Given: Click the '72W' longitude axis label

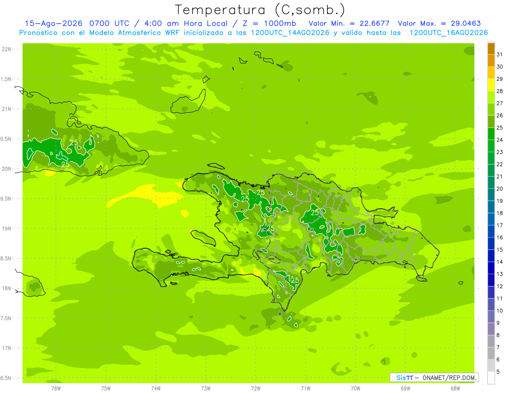Looking at the screenshot, I should (x=255, y=388).
